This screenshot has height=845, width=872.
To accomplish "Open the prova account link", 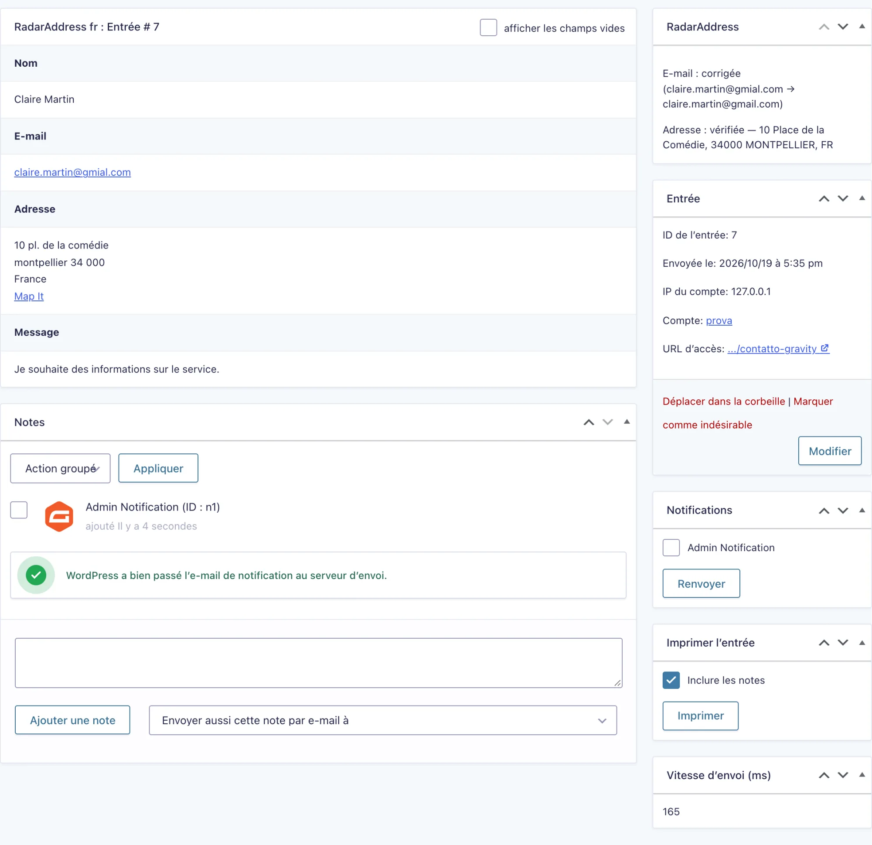I will point(719,320).
